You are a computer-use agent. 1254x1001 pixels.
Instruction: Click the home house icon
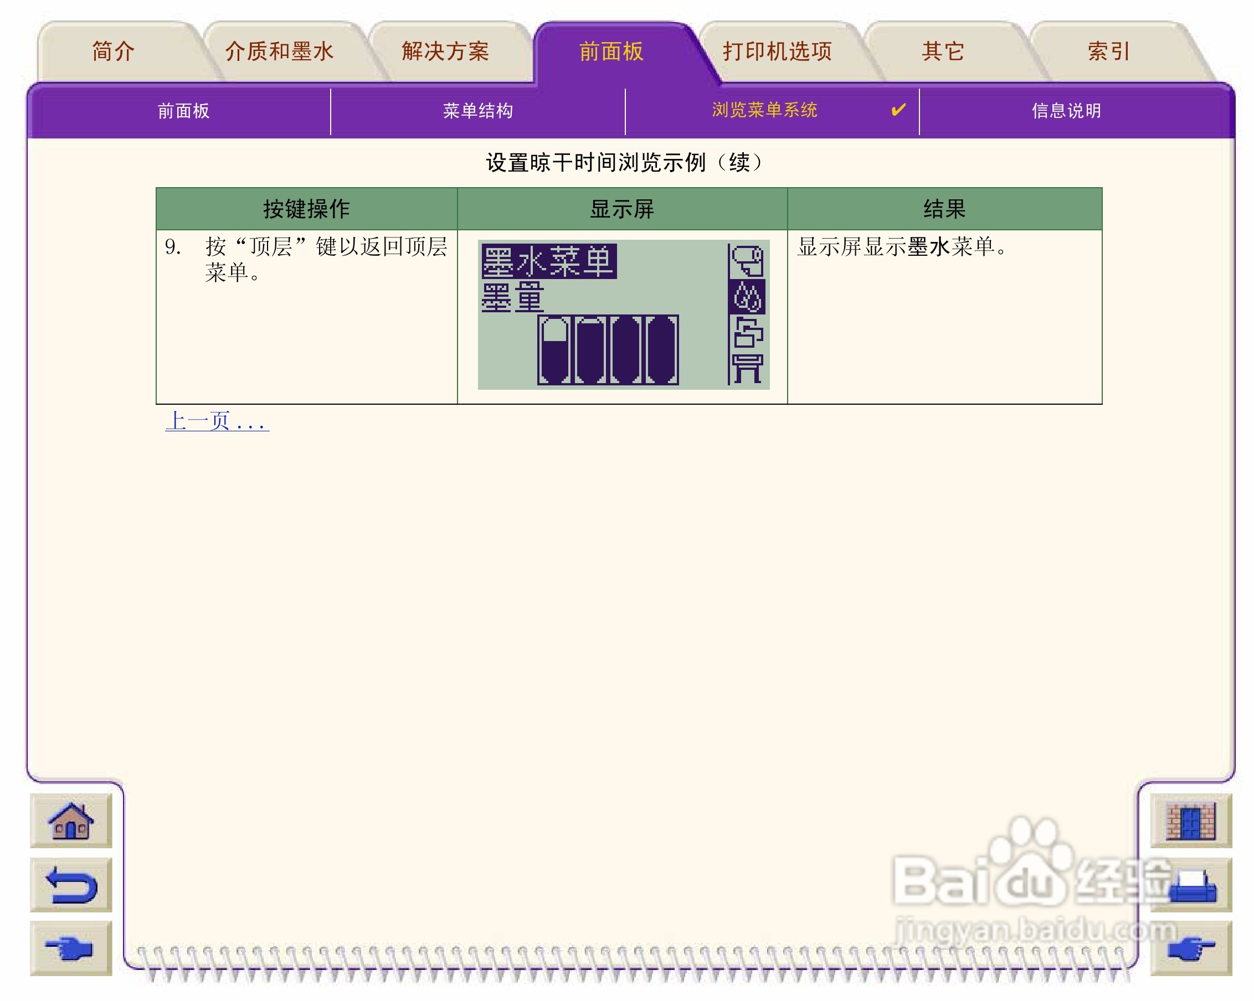tap(71, 821)
